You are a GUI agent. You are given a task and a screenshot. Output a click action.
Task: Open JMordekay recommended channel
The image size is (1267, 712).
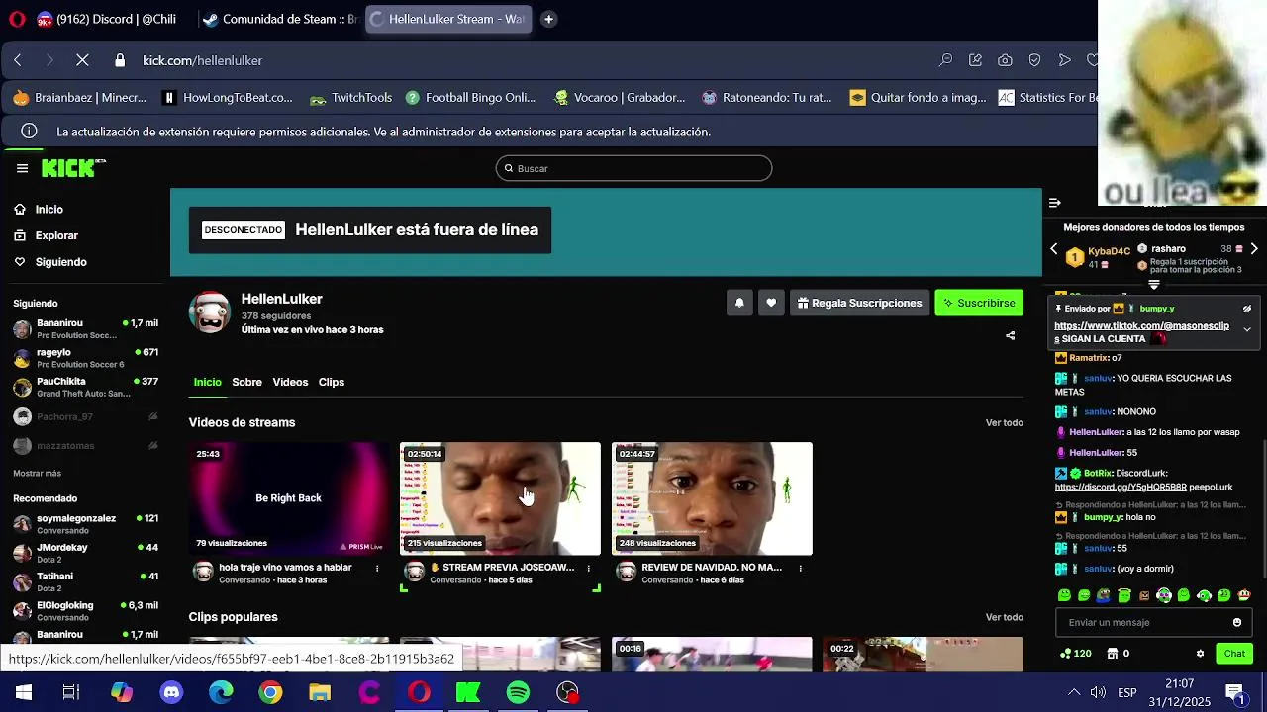tap(85, 553)
